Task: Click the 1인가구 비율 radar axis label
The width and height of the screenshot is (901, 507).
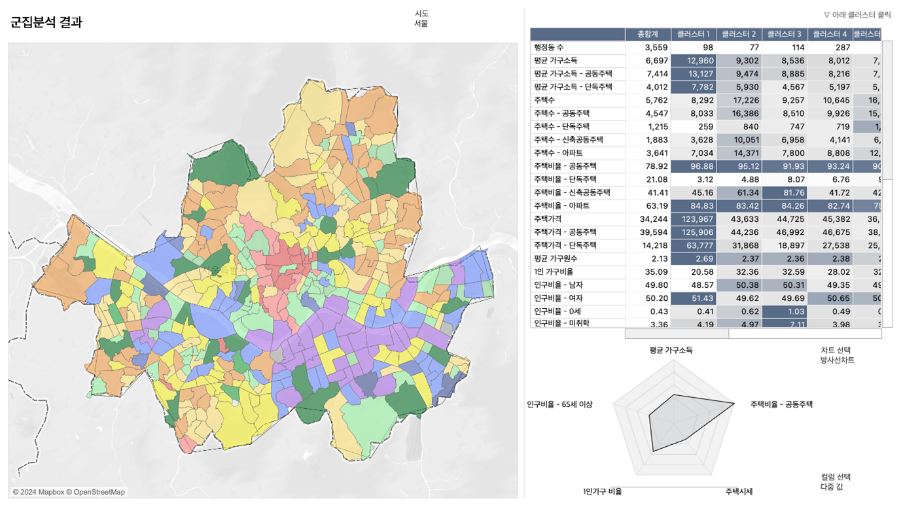Action: tap(602, 491)
